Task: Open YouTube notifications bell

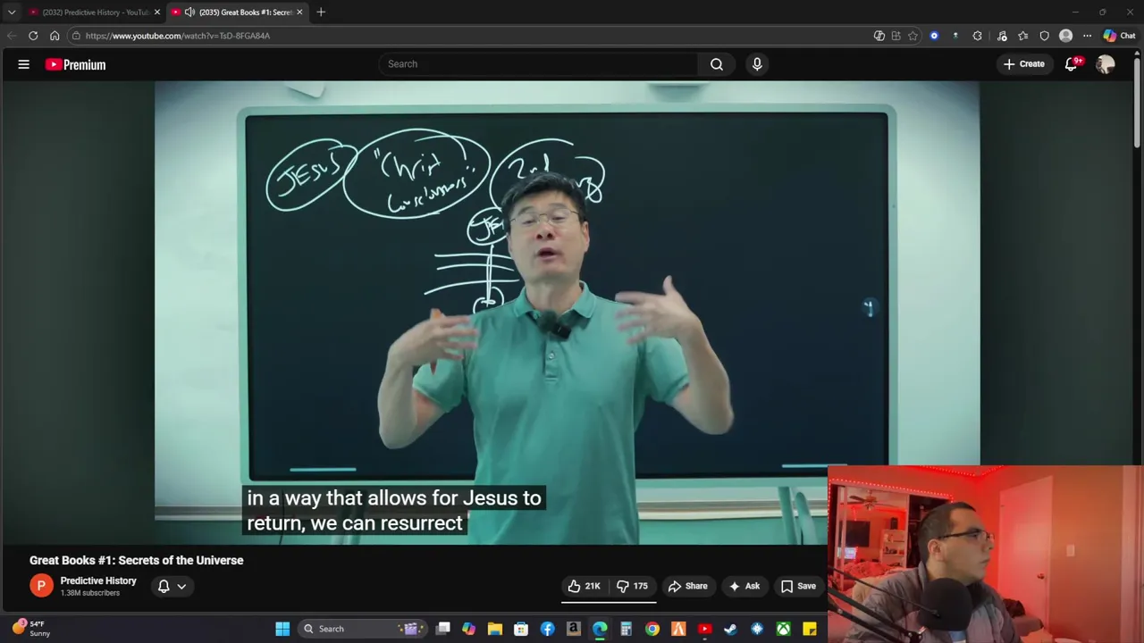Action: tap(1071, 64)
